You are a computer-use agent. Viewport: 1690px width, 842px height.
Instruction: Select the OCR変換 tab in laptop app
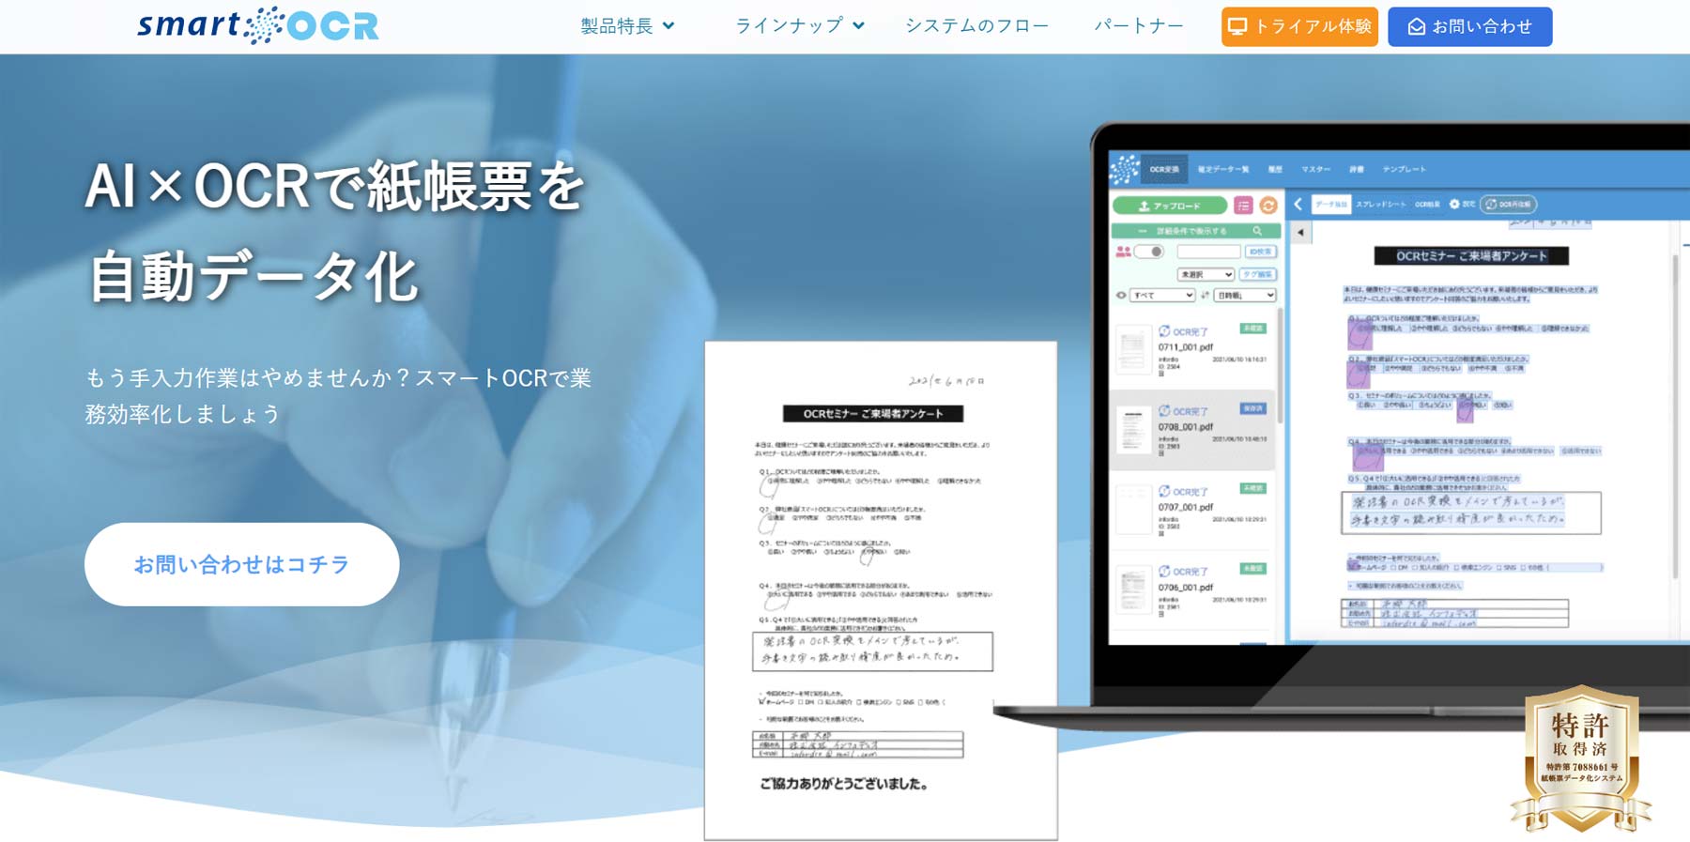coord(1164,169)
